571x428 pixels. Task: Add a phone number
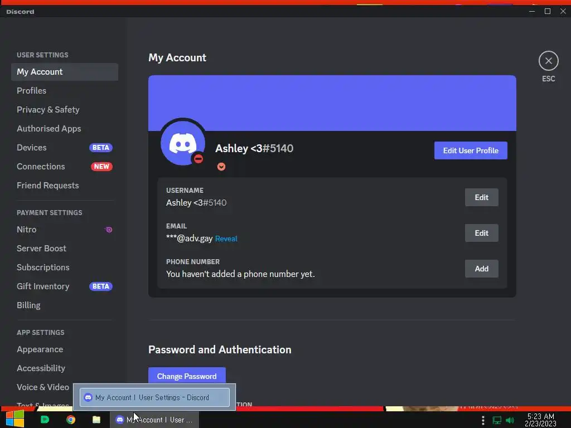point(481,269)
